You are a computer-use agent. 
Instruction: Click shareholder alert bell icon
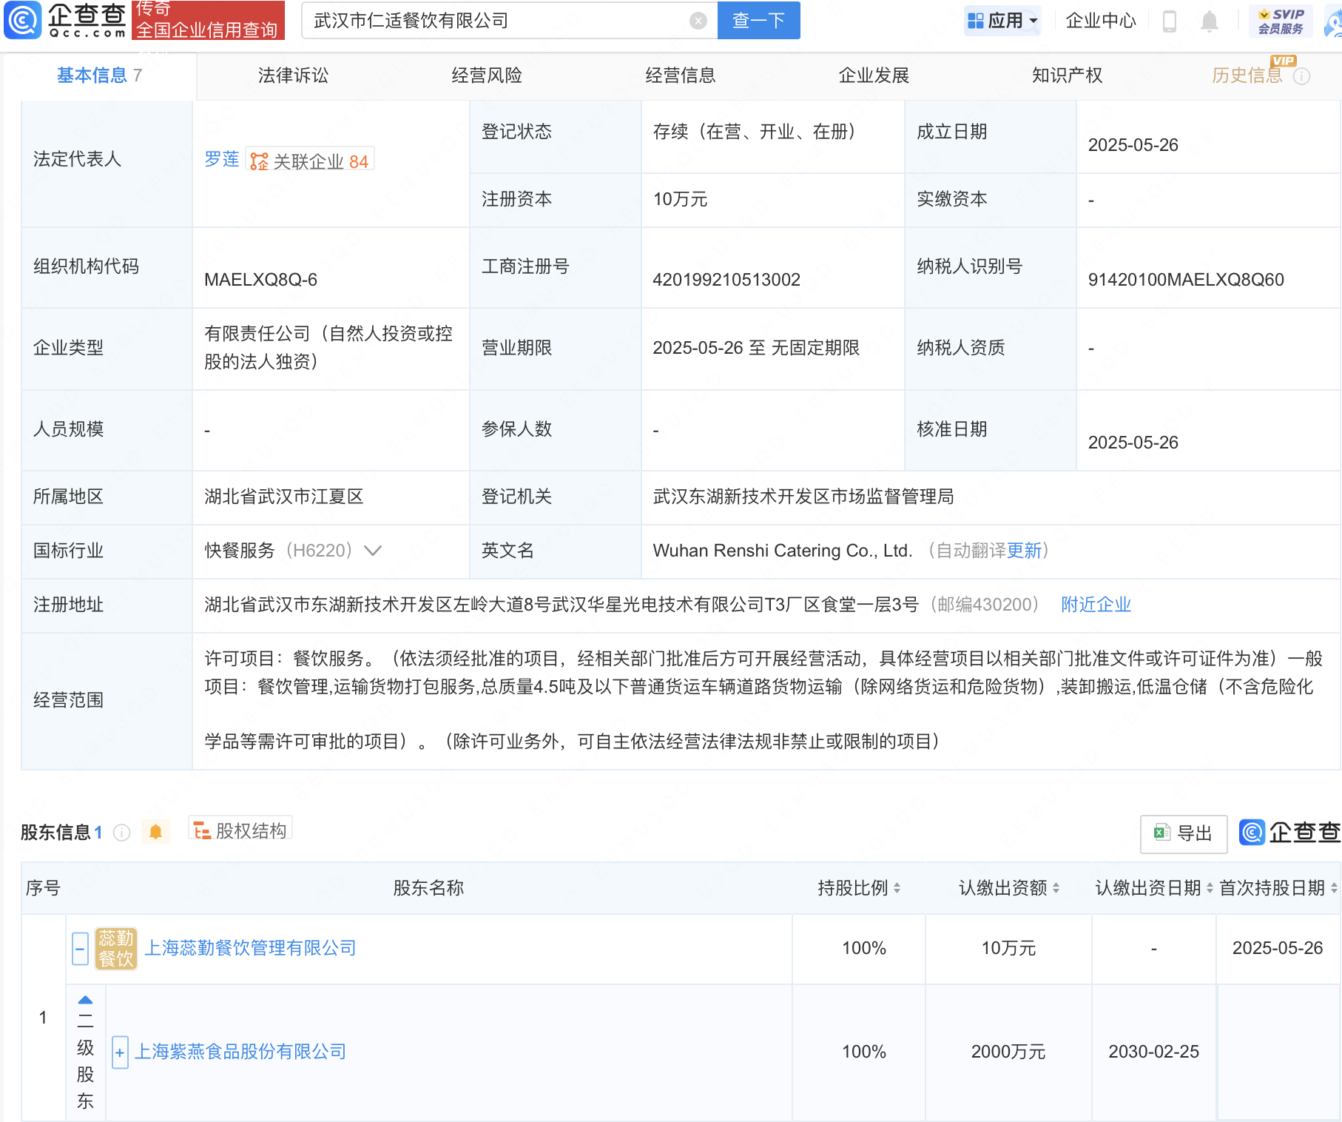[155, 832]
